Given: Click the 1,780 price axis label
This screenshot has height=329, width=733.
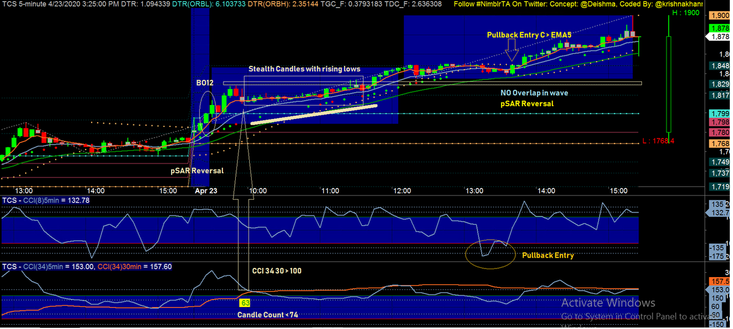Looking at the screenshot, I should coord(720,132).
